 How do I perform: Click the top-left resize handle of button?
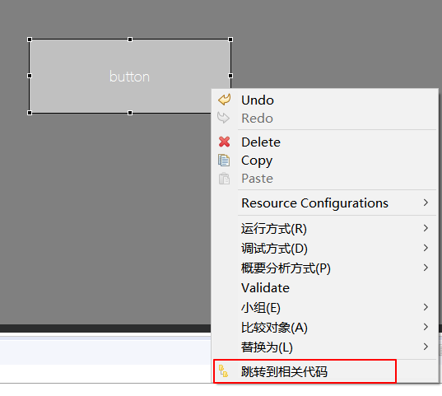pyautogui.click(x=30, y=40)
